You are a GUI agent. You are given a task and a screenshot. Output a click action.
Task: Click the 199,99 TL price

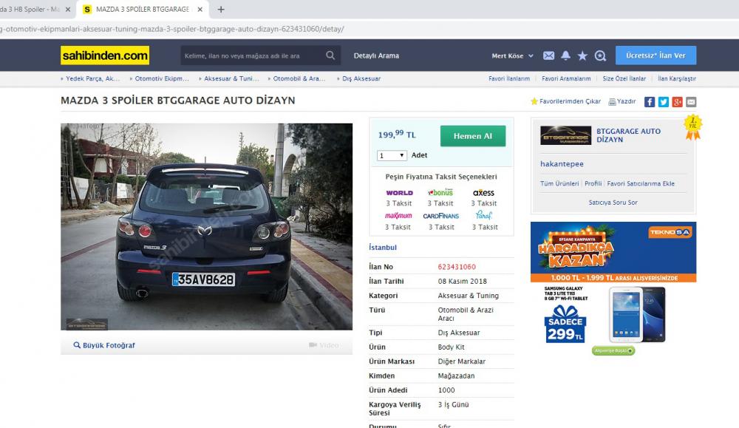pyautogui.click(x=397, y=135)
